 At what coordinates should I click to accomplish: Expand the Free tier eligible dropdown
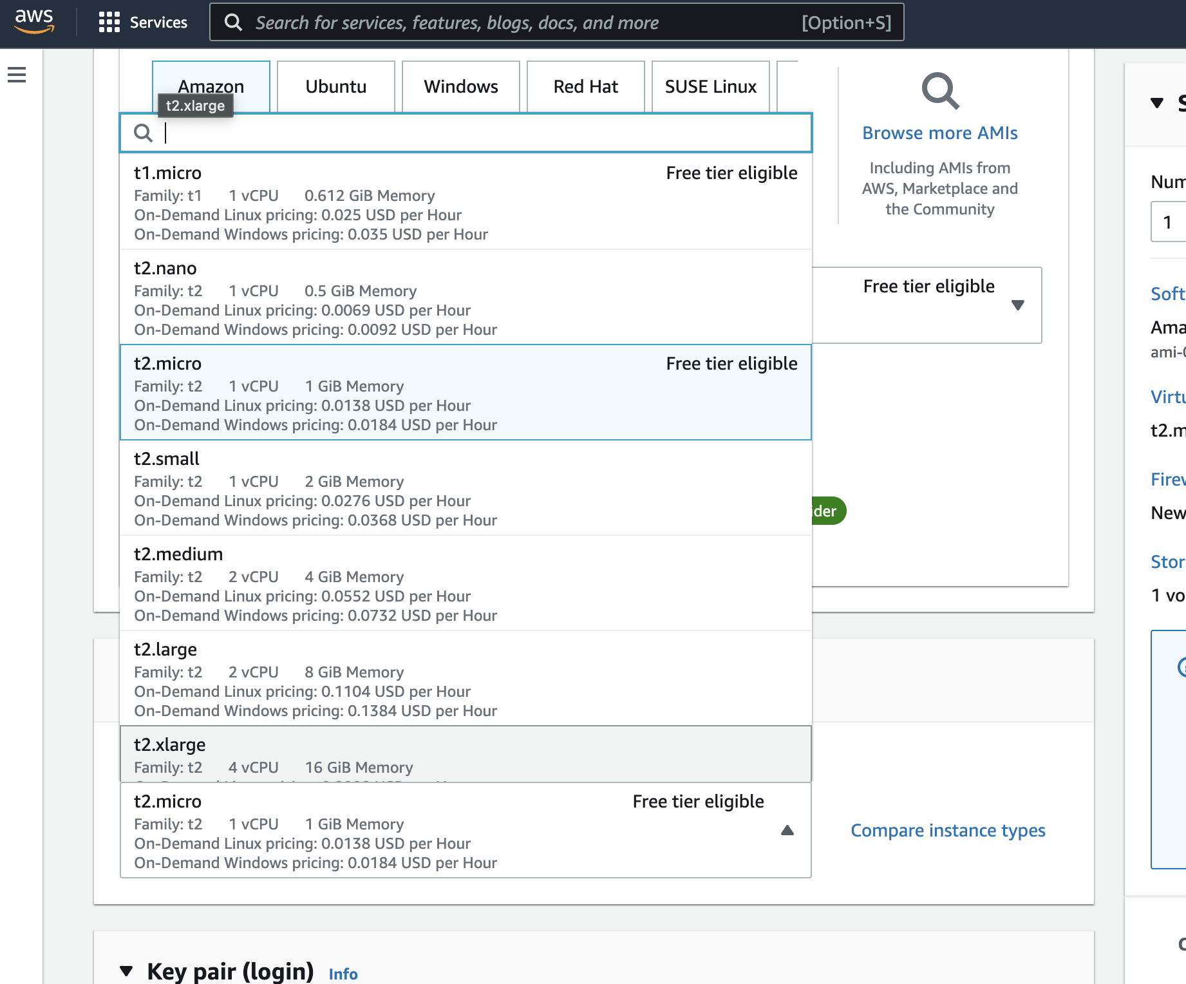(1018, 304)
